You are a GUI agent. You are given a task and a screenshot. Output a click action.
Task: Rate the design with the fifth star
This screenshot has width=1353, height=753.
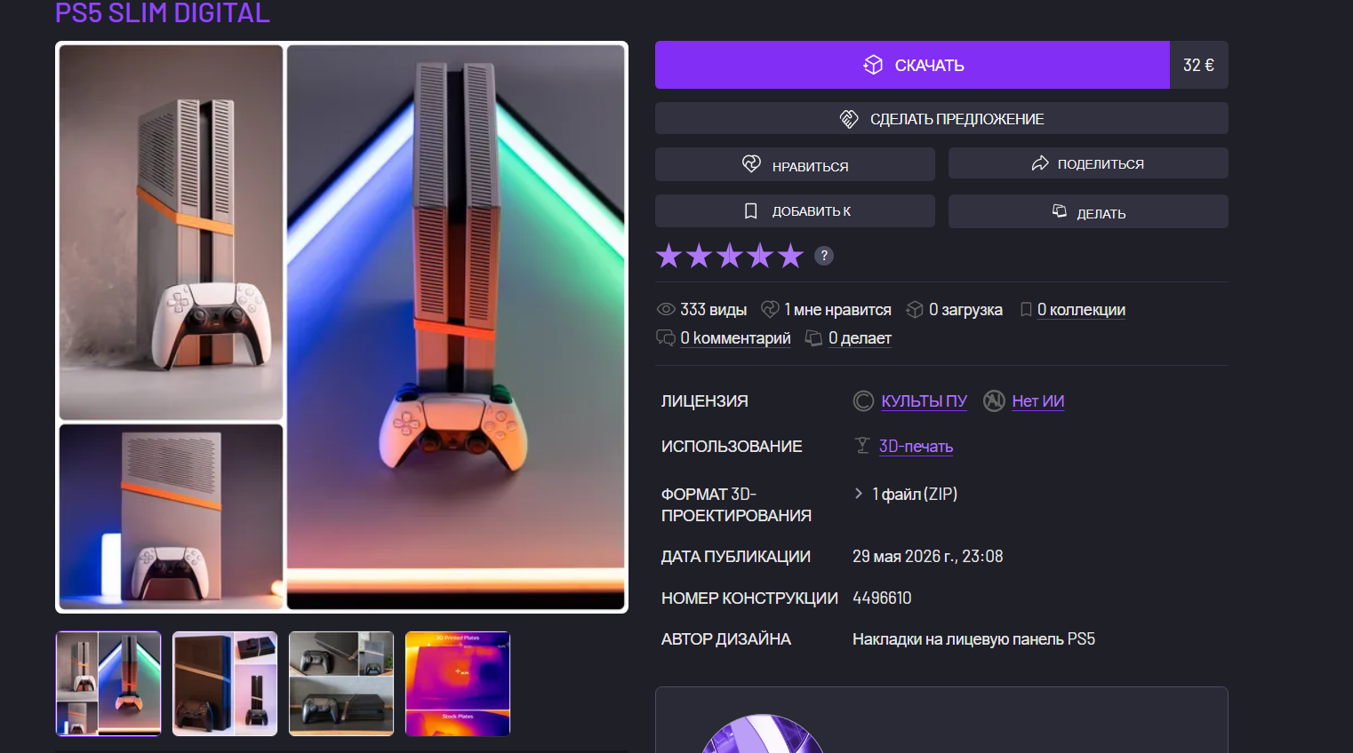[x=790, y=256]
